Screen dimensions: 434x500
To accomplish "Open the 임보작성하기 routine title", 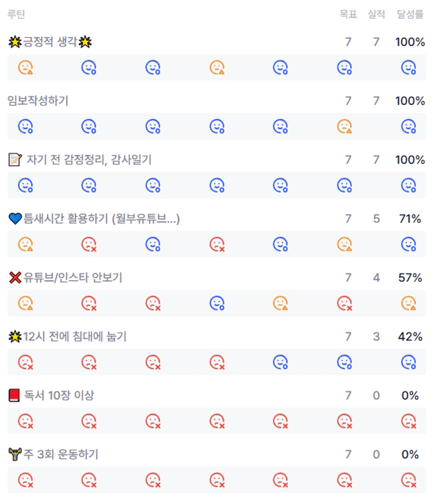I will point(38,101).
